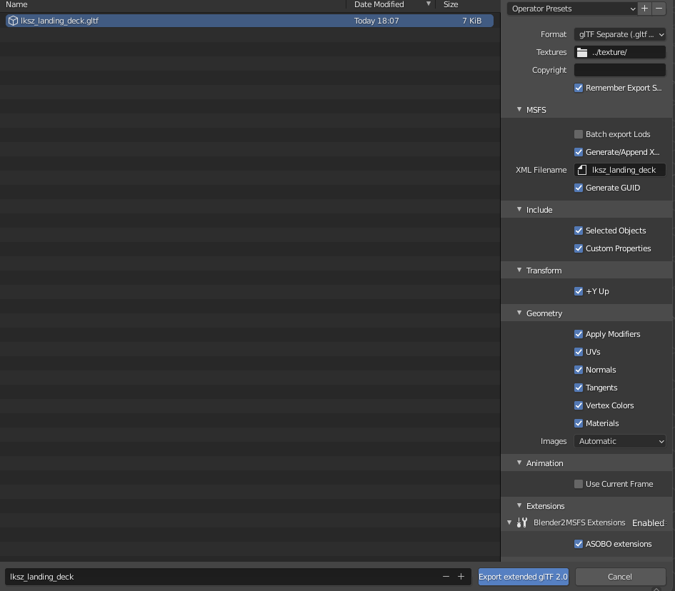Enable Batch export Lods
The width and height of the screenshot is (675, 591).
point(578,134)
